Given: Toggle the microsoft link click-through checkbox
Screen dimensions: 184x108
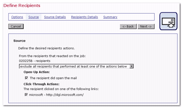Looking at the screenshot, I should 26,94.
